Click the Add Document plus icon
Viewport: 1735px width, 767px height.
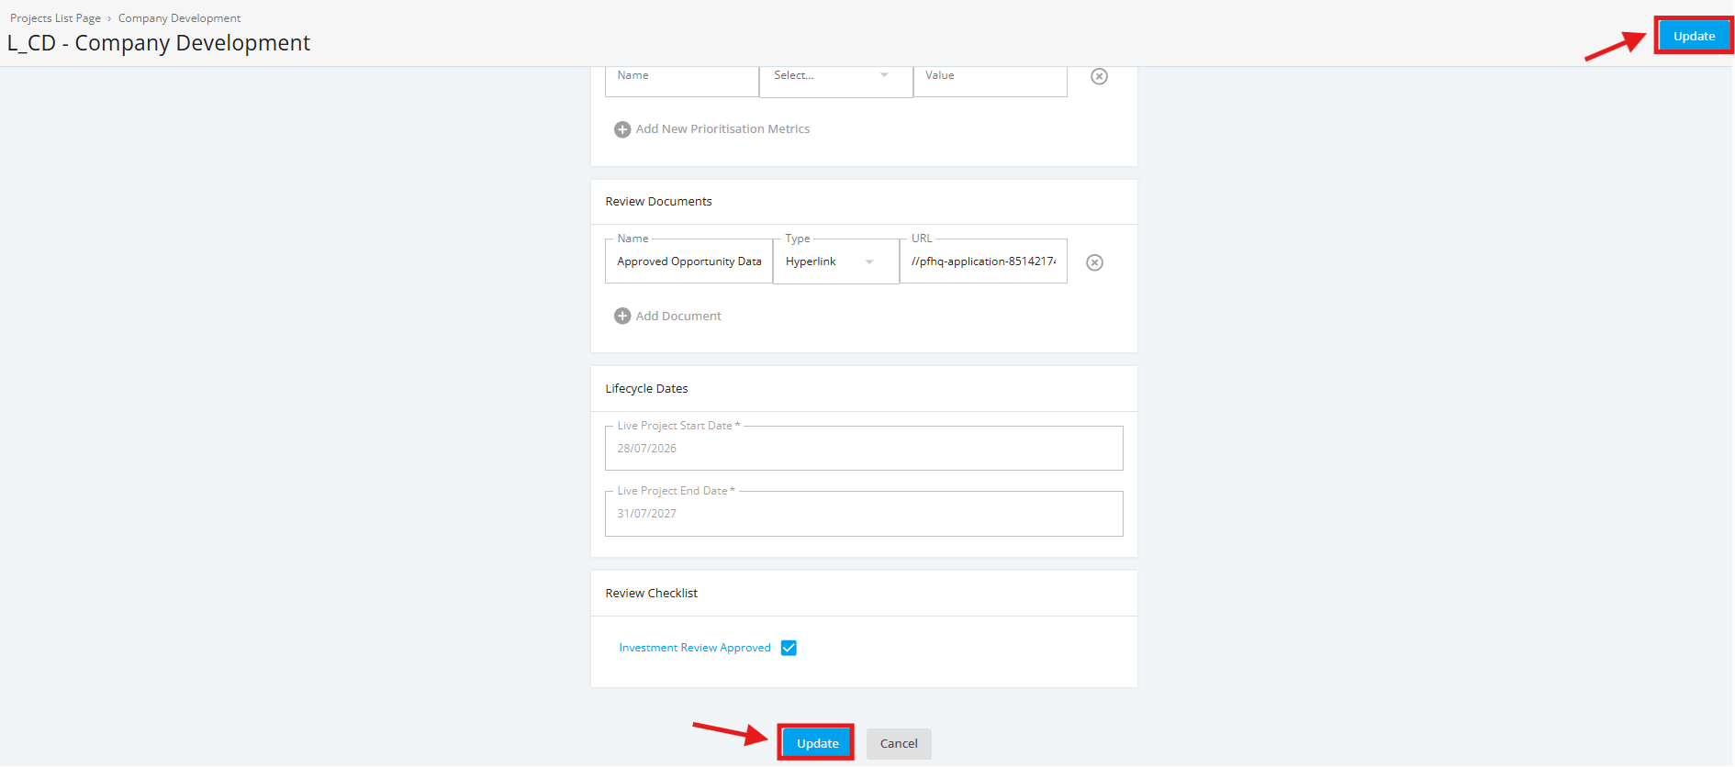(x=622, y=316)
